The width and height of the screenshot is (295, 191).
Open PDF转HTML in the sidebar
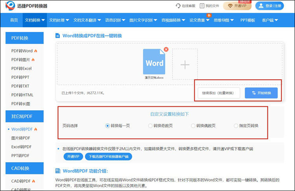click(22, 95)
